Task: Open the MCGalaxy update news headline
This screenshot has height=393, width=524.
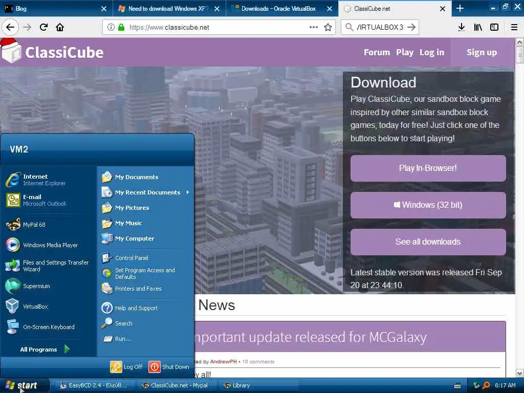Action: click(310, 337)
